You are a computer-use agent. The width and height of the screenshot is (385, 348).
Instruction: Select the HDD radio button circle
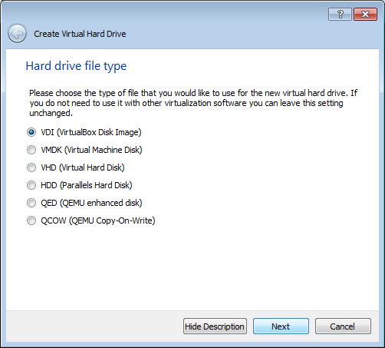(x=31, y=185)
